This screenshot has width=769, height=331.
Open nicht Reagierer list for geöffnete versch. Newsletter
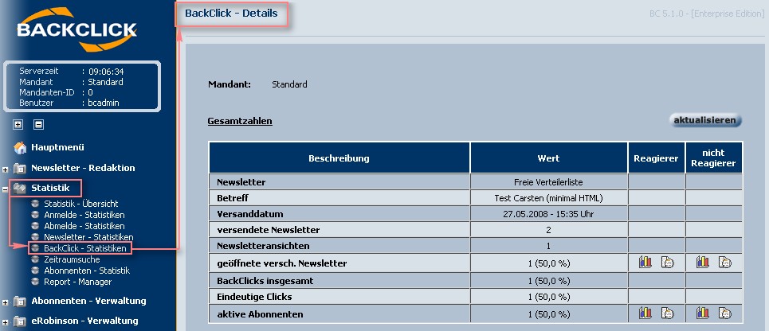pos(725,263)
